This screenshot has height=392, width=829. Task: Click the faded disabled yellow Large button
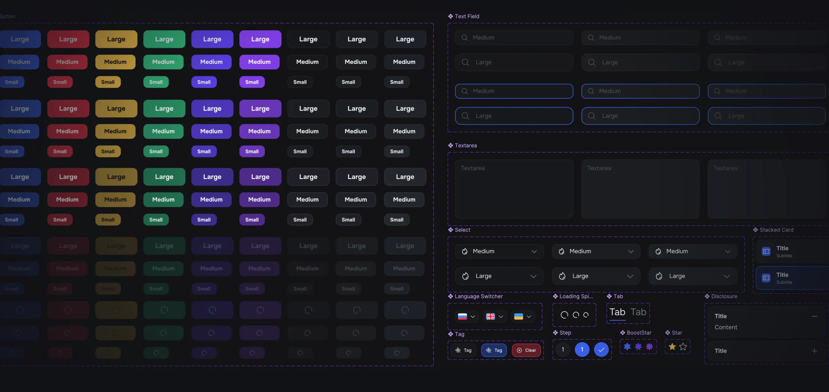[x=116, y=246]
